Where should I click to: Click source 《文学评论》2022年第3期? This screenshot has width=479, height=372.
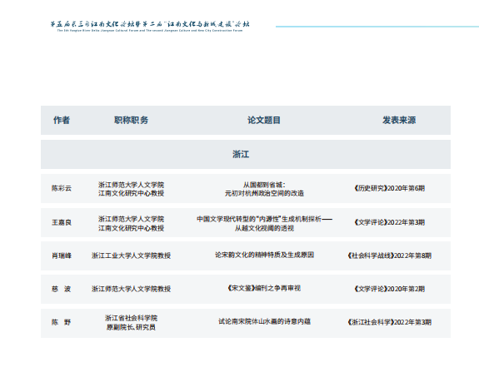pyautogui.click(x=390, y=222)
